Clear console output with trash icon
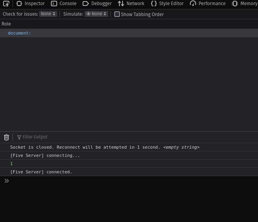 pos(6,137)
